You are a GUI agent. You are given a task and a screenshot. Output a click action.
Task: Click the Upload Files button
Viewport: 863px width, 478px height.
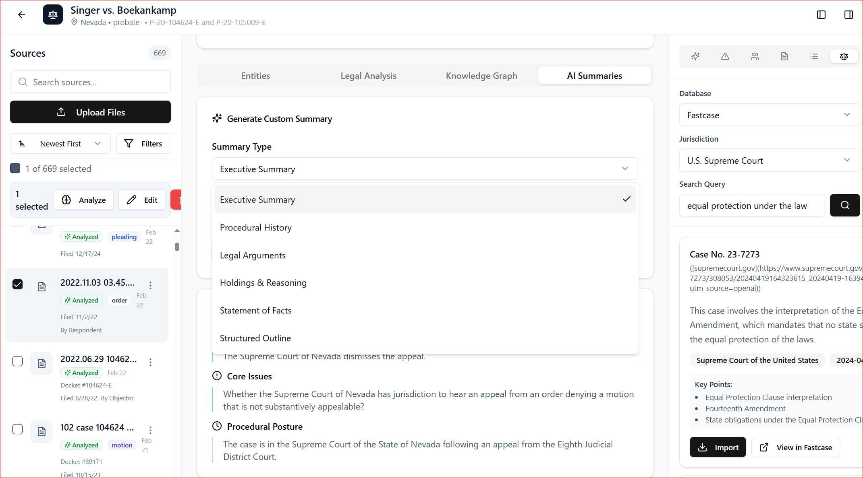click(x=90, y=112)
